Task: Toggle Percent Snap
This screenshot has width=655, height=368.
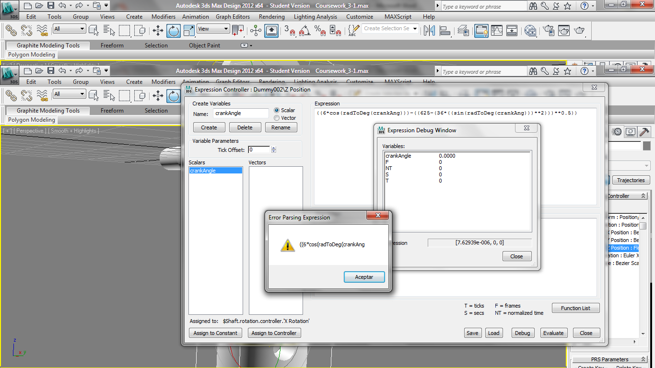Action: [320, 31]
